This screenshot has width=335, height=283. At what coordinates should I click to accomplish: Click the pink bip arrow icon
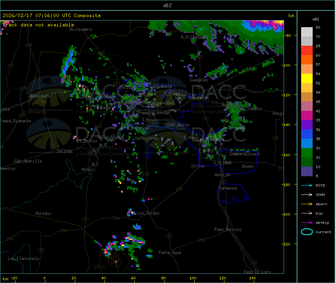coord(307,213)
